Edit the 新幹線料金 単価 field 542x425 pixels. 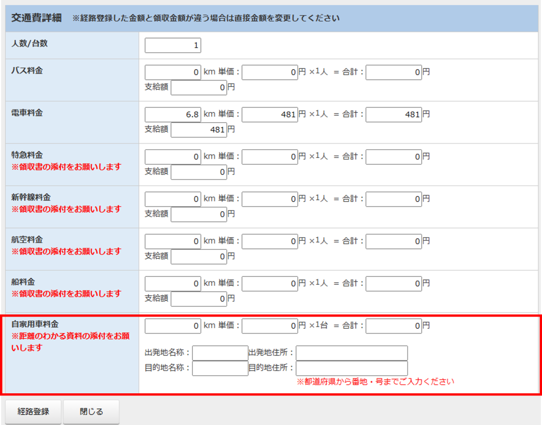pyautogui.click(x=269, y=199)
